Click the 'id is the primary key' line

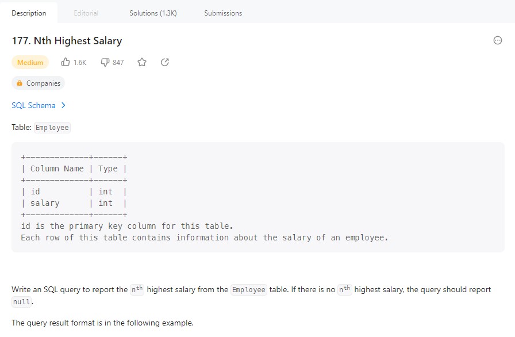pyautogui.click(x=126, y=226)
